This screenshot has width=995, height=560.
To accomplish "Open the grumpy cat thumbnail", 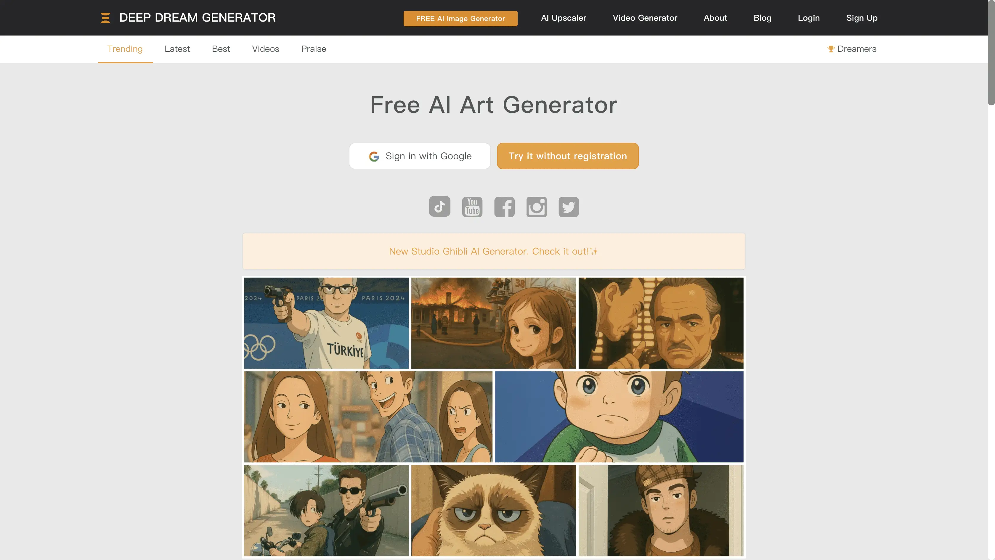I will point(494,510).
